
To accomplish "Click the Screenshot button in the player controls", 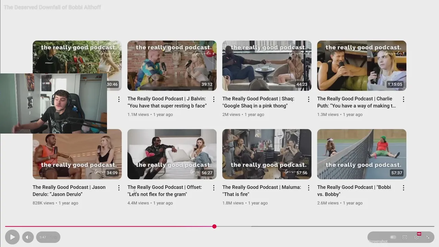I will pos(378,241).
